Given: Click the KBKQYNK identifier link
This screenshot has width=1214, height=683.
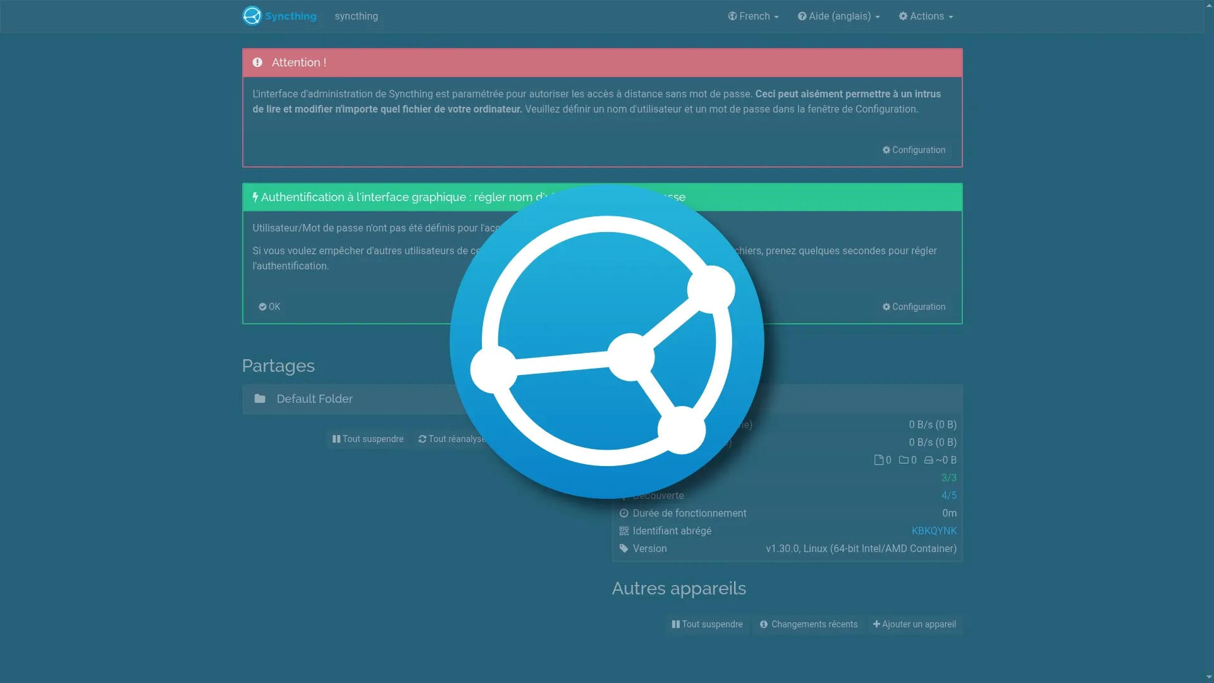Looking at the screenshot, I should point(934,531).
